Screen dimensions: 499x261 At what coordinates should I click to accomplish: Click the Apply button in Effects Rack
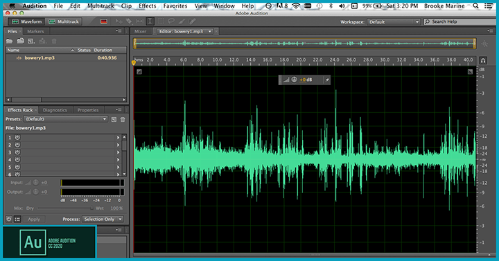[x=34, y=219]
